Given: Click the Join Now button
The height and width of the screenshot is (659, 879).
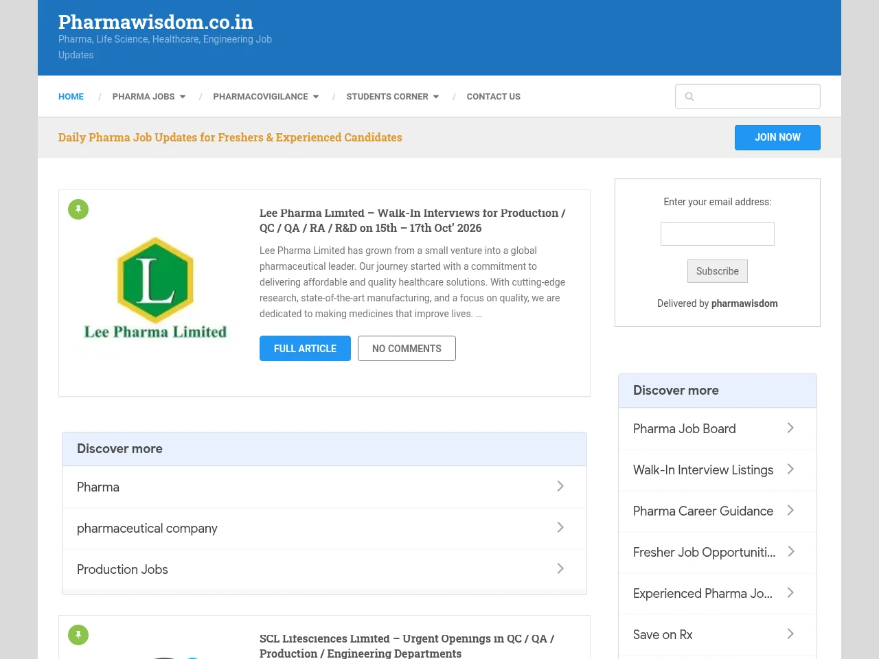Looking at the screenshot, I should pos(777,137).
